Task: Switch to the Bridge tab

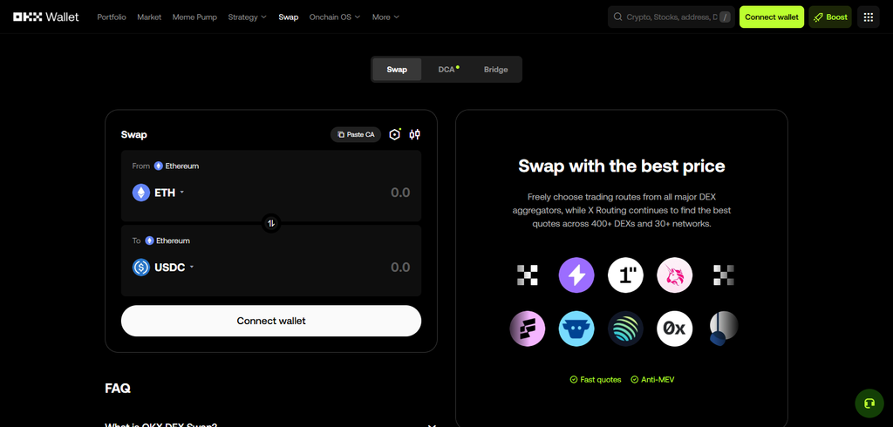Action: coord(495,70)
